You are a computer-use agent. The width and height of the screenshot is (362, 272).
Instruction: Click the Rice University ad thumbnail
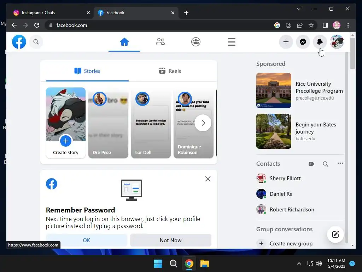(274, 90)
